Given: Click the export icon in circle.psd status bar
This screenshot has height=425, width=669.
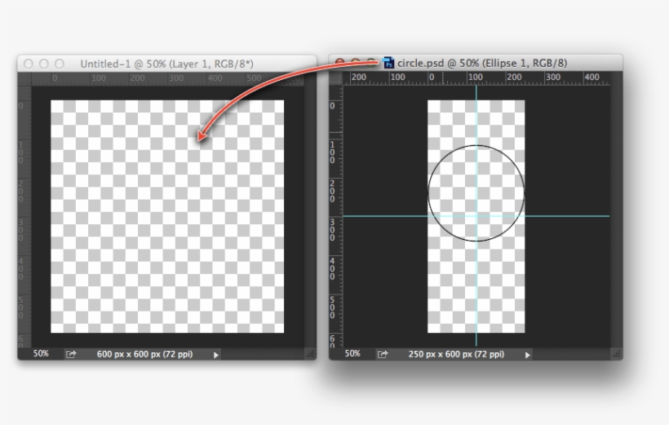Looking at the screenshot, I should point(383,354).
